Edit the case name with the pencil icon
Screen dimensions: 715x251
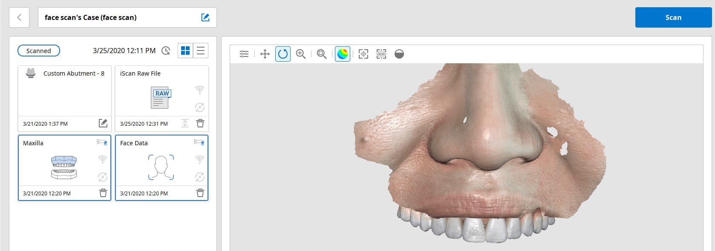[x=205, y=17]
